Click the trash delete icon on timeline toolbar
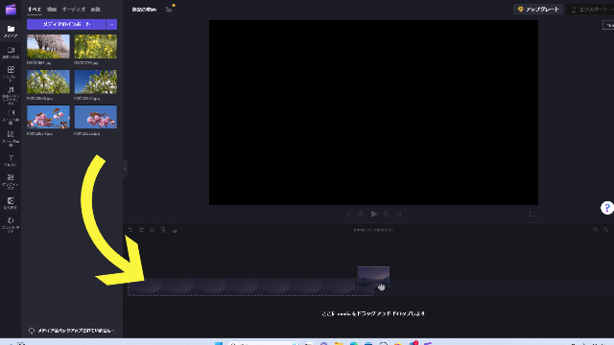 click(163, 230)
